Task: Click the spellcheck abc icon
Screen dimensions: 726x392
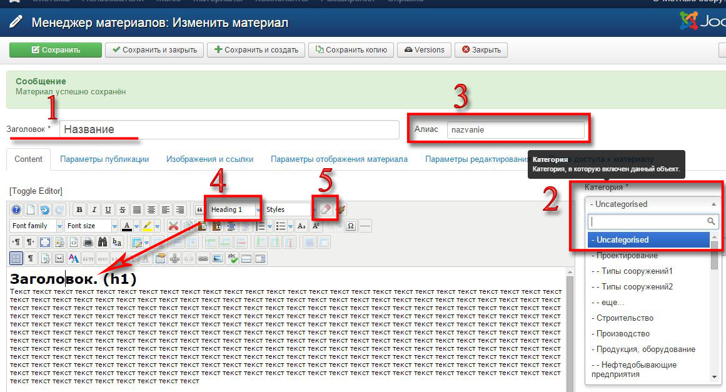Action: click(x=232, y=258)
